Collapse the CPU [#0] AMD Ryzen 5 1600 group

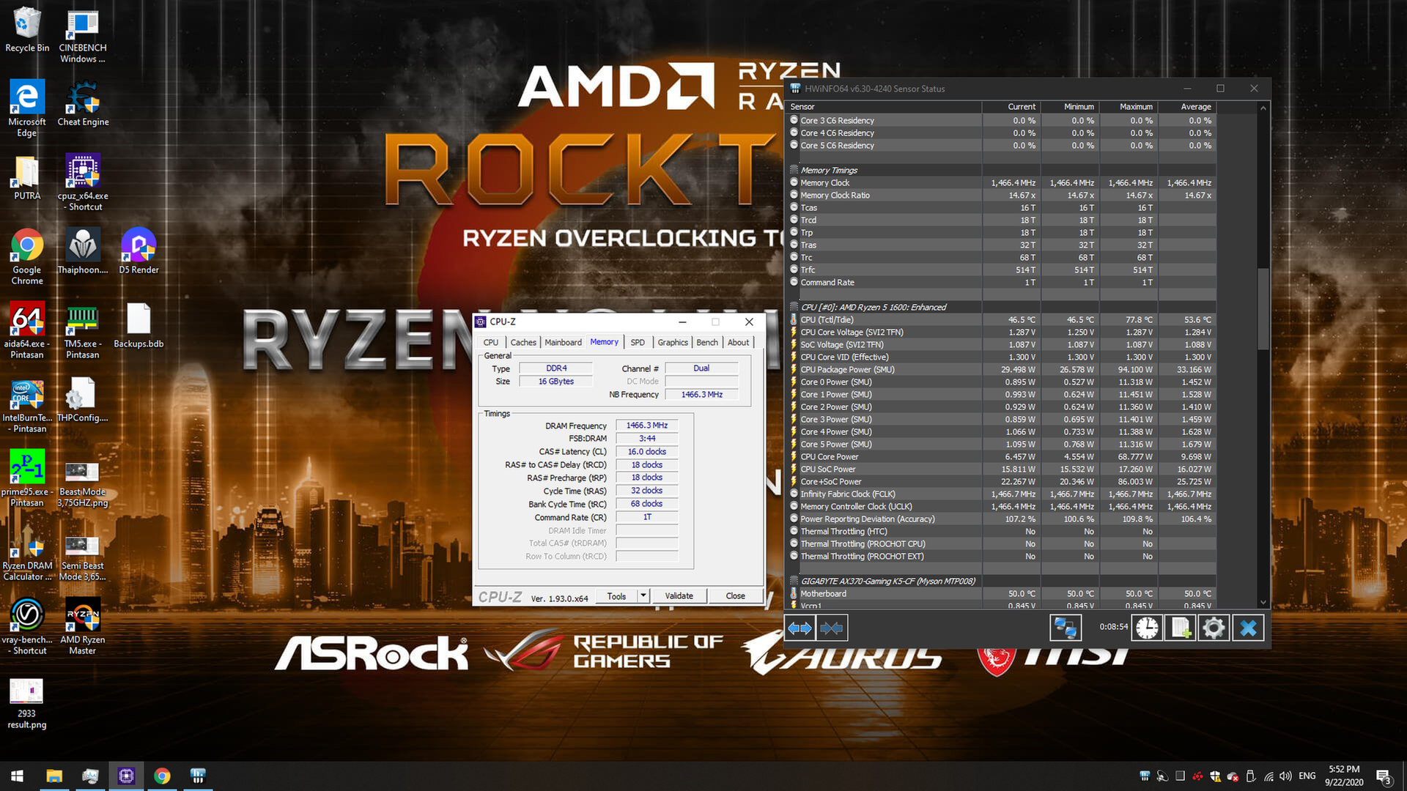click(x=794, y=307)
